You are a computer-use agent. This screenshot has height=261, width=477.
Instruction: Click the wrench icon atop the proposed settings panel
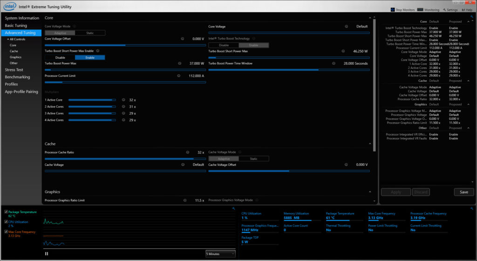coord(472,16)
